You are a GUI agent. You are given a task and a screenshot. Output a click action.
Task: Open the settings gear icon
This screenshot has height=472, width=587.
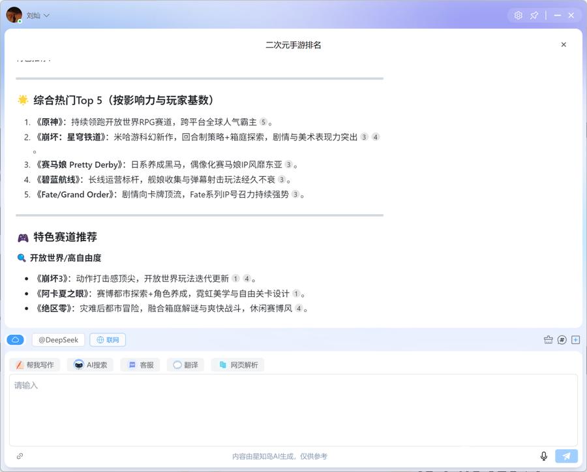click(518, 14)
